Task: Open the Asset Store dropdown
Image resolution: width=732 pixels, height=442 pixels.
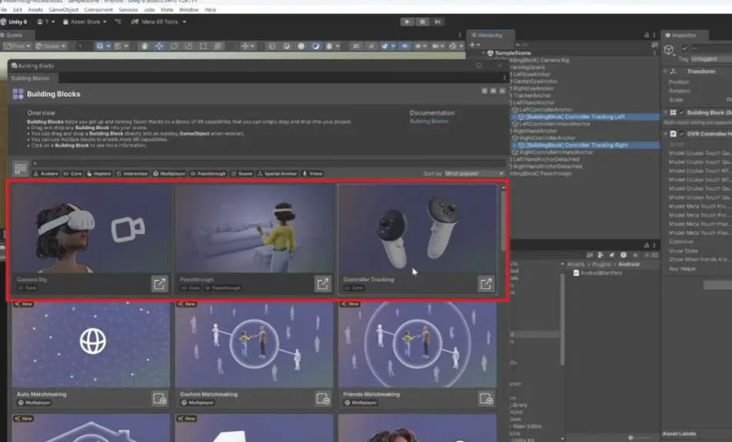Action: click(85, 22)
